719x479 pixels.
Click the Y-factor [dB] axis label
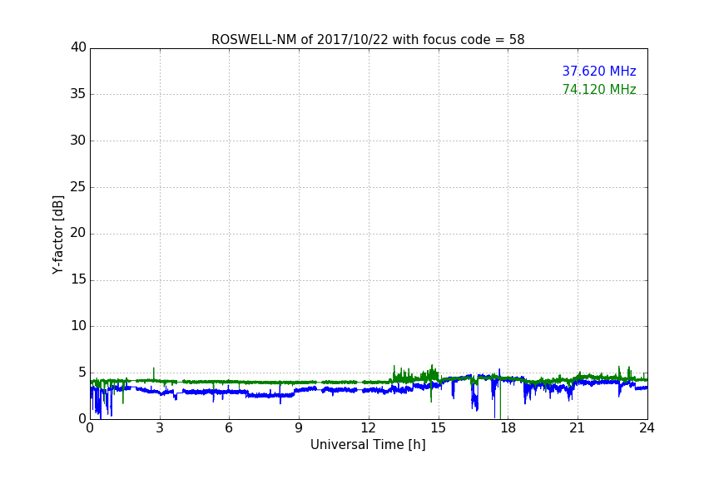57,235
